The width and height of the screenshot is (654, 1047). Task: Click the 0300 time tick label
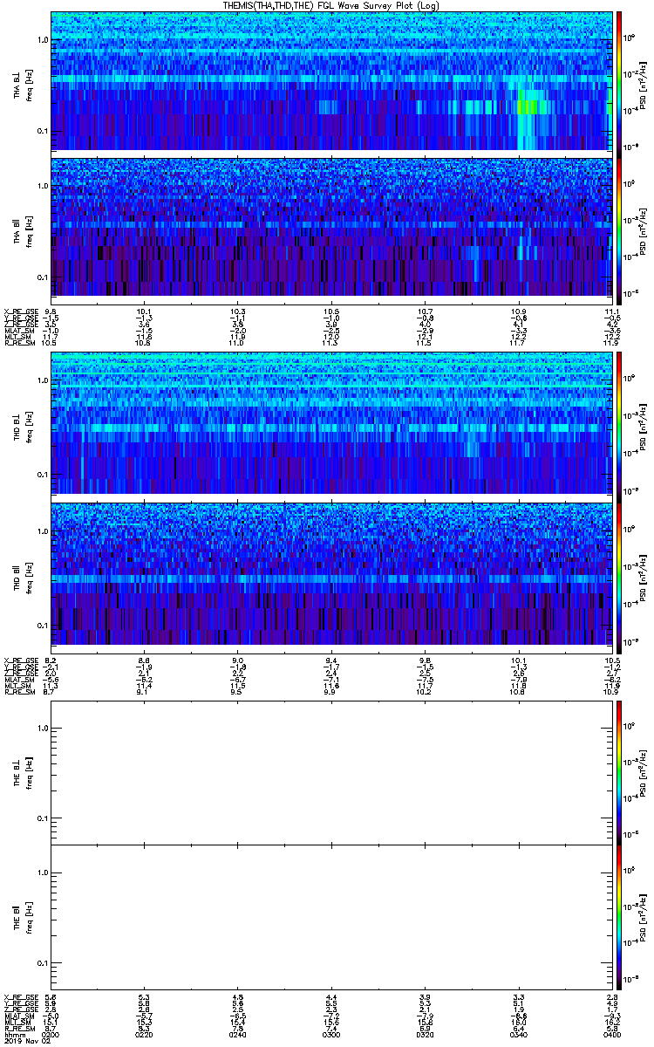click(331, 1035)
